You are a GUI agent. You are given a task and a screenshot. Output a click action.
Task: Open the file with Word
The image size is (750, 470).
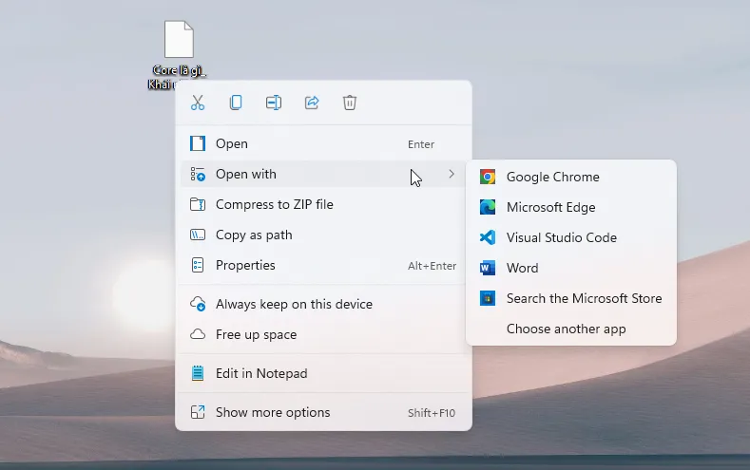[x=571, y=268]
